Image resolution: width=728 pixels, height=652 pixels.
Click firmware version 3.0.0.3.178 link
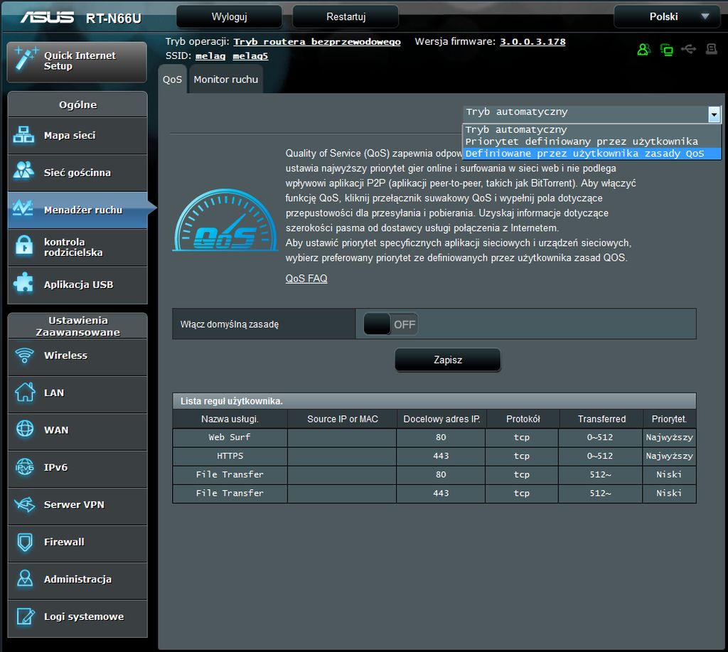tap(532, 42)
